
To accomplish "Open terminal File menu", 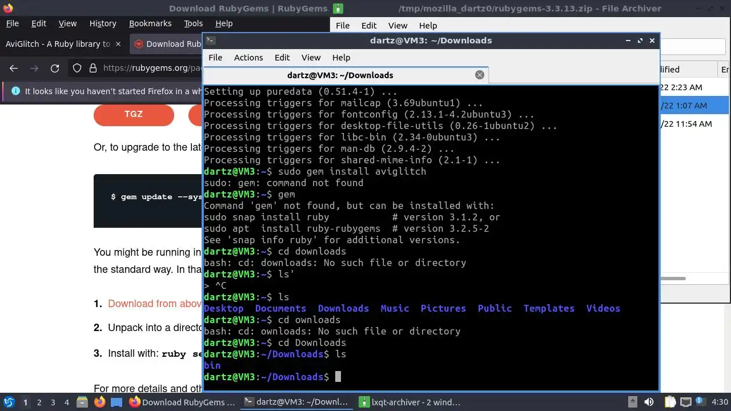I will 215,58.
